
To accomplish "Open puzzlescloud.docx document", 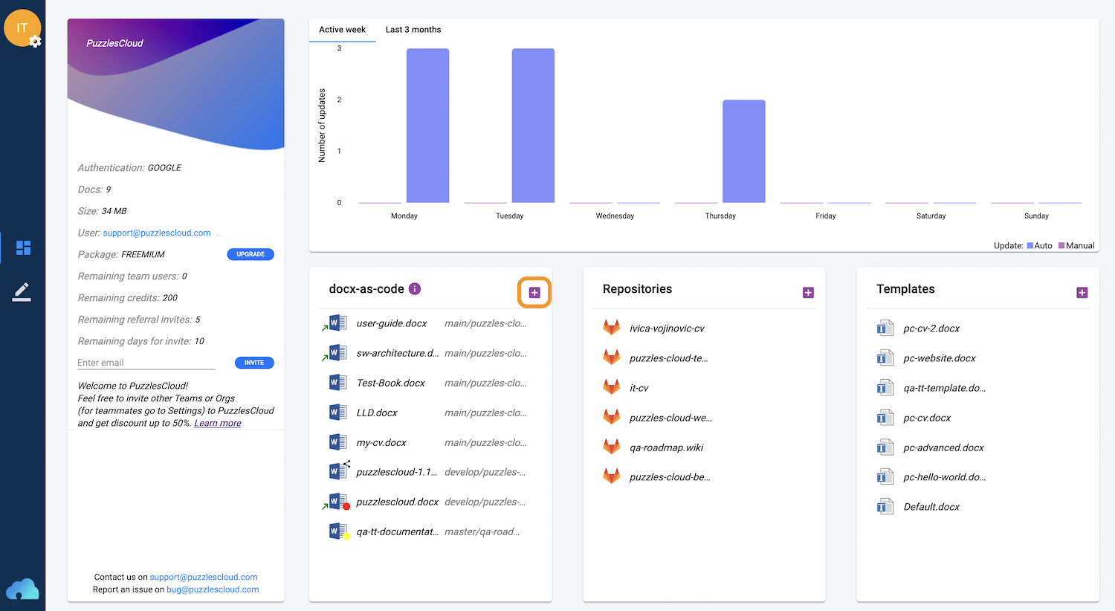I will pos(398,502).
